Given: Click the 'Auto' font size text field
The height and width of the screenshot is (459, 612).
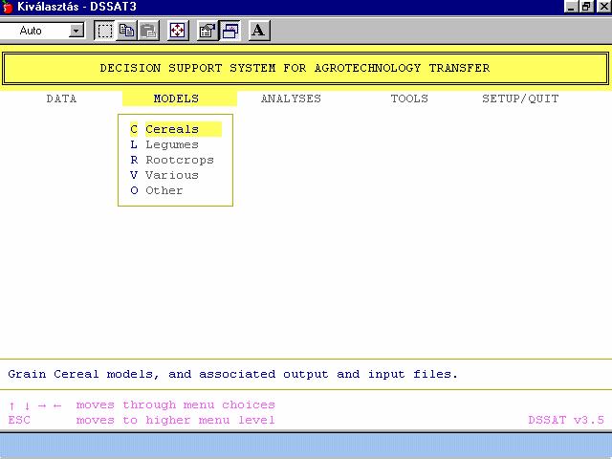Looking at the screenshot, I should [x=34, y=31].
